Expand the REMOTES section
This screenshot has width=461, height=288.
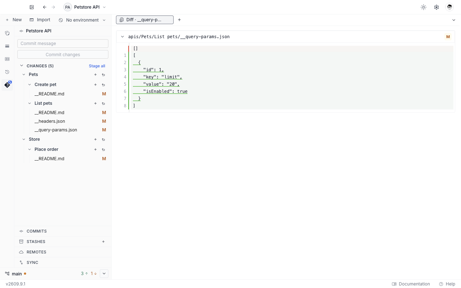[x=63, y=252]
